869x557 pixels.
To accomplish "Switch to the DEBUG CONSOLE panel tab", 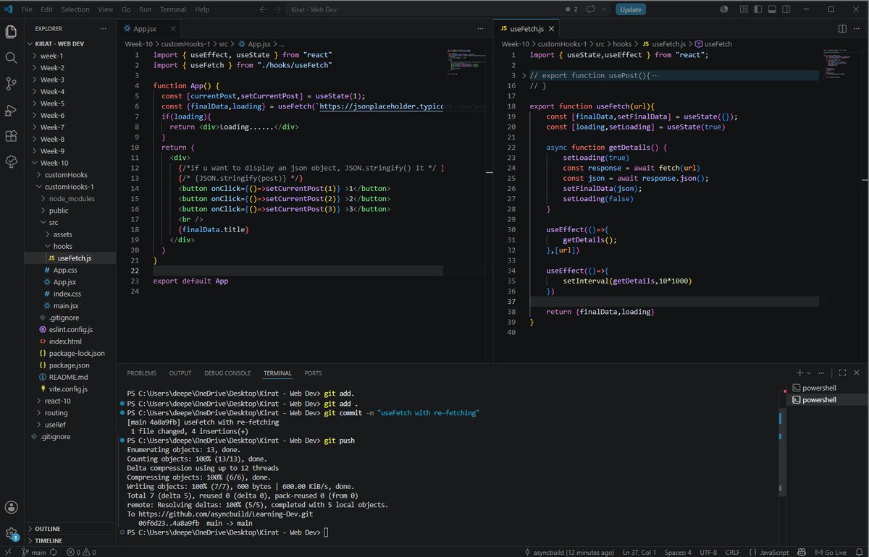I will (x=227, y=373).
